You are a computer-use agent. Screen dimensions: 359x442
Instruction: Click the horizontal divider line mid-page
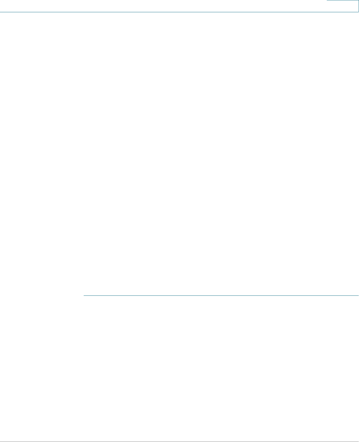[221, 295]
